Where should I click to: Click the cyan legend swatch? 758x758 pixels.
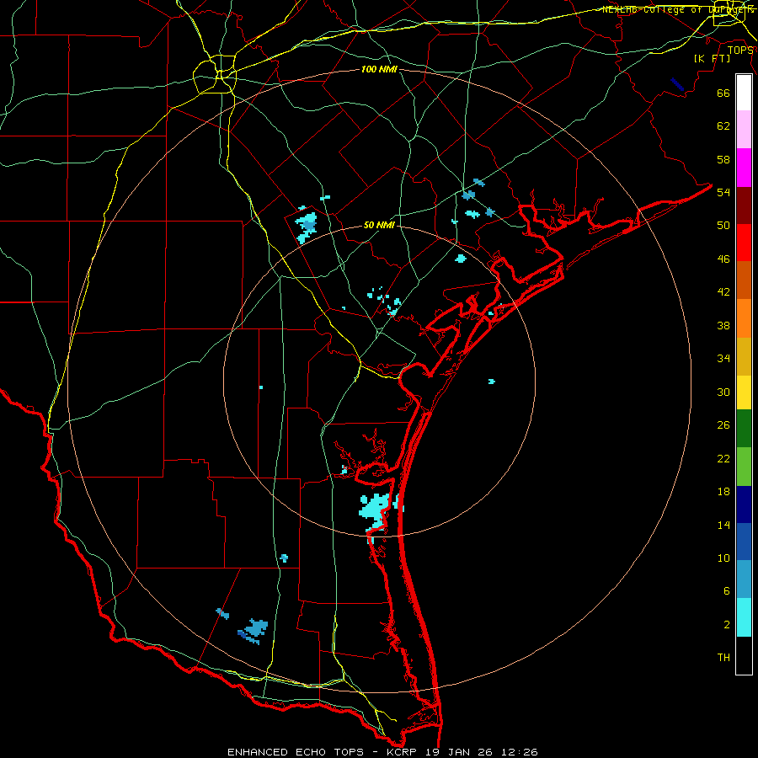point(744,617)
